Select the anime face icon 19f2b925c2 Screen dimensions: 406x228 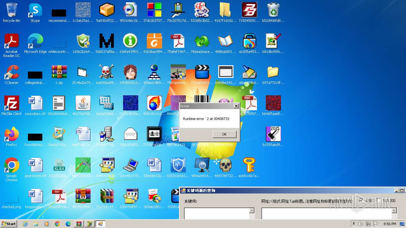(130, 75)
